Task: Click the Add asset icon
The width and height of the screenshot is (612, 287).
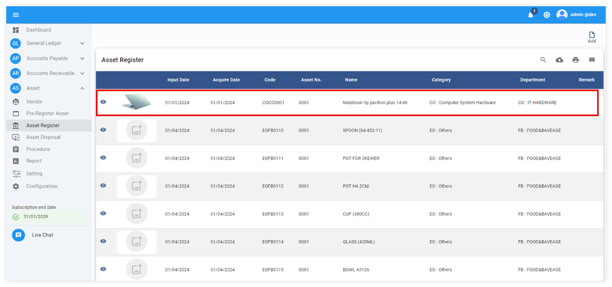Action: 591,37
